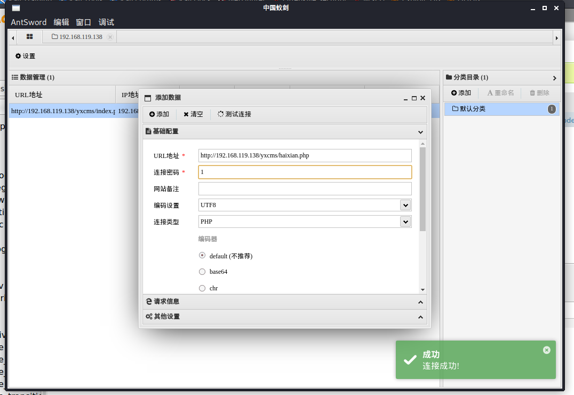The width and height of the screenshot is (574, 395).
Task: Select the base64 encoder radio
Action: click(x=202, y=272)
